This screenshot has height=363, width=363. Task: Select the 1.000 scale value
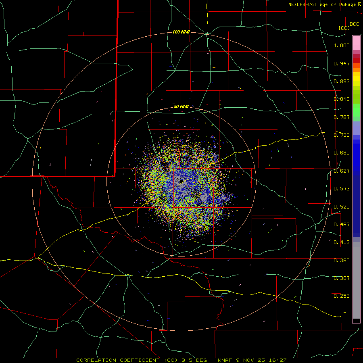pos(342,45)
